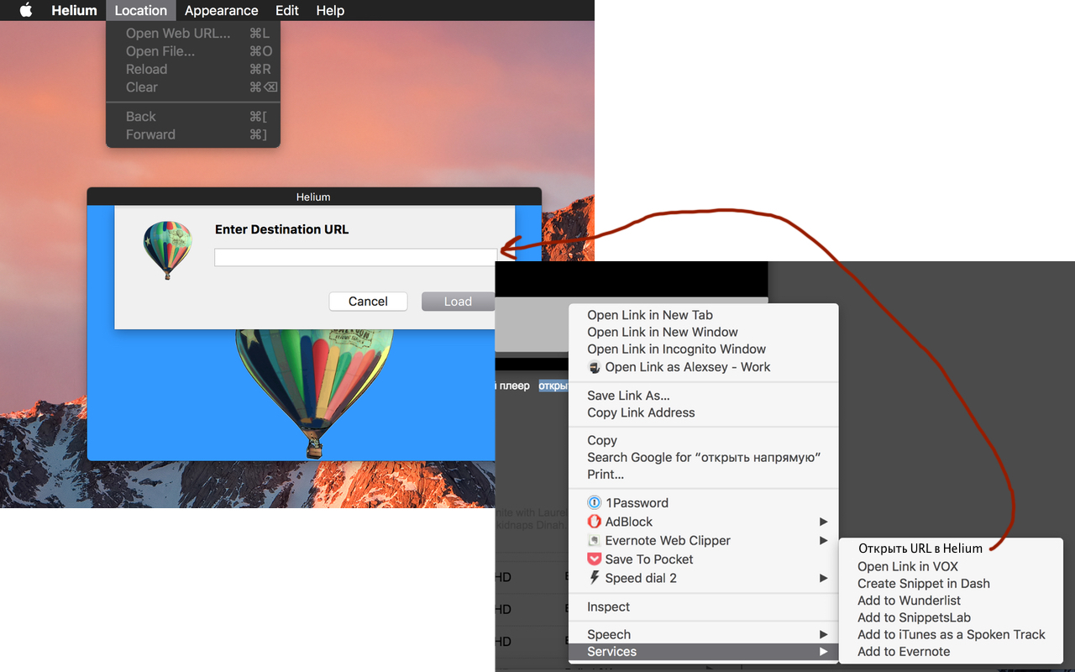Select Inspect in the context menu
Image resolution: width=1075 pixels, height=672 pixels.
[704, 606]
